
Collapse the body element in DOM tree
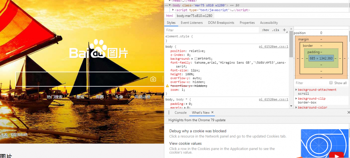pos(170,5)
